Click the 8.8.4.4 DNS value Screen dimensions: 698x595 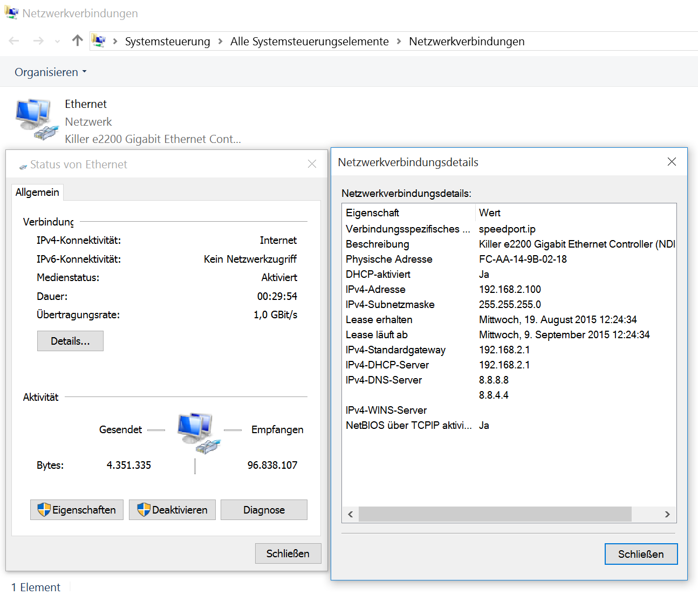click(x=494, y=395)
